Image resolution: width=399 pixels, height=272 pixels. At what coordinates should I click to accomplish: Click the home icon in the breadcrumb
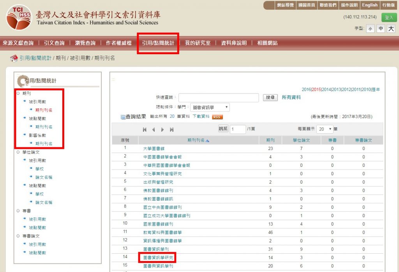(x=14, y=58)
